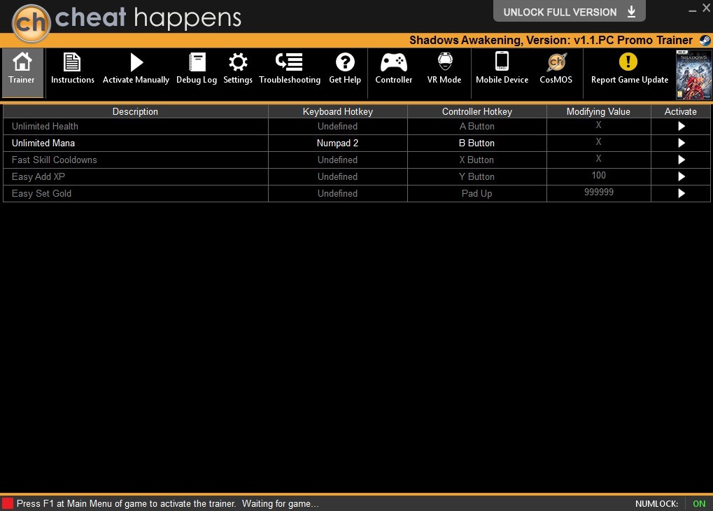
Task: Click Y Button controller hotkey
Action: tap(476, 177)
